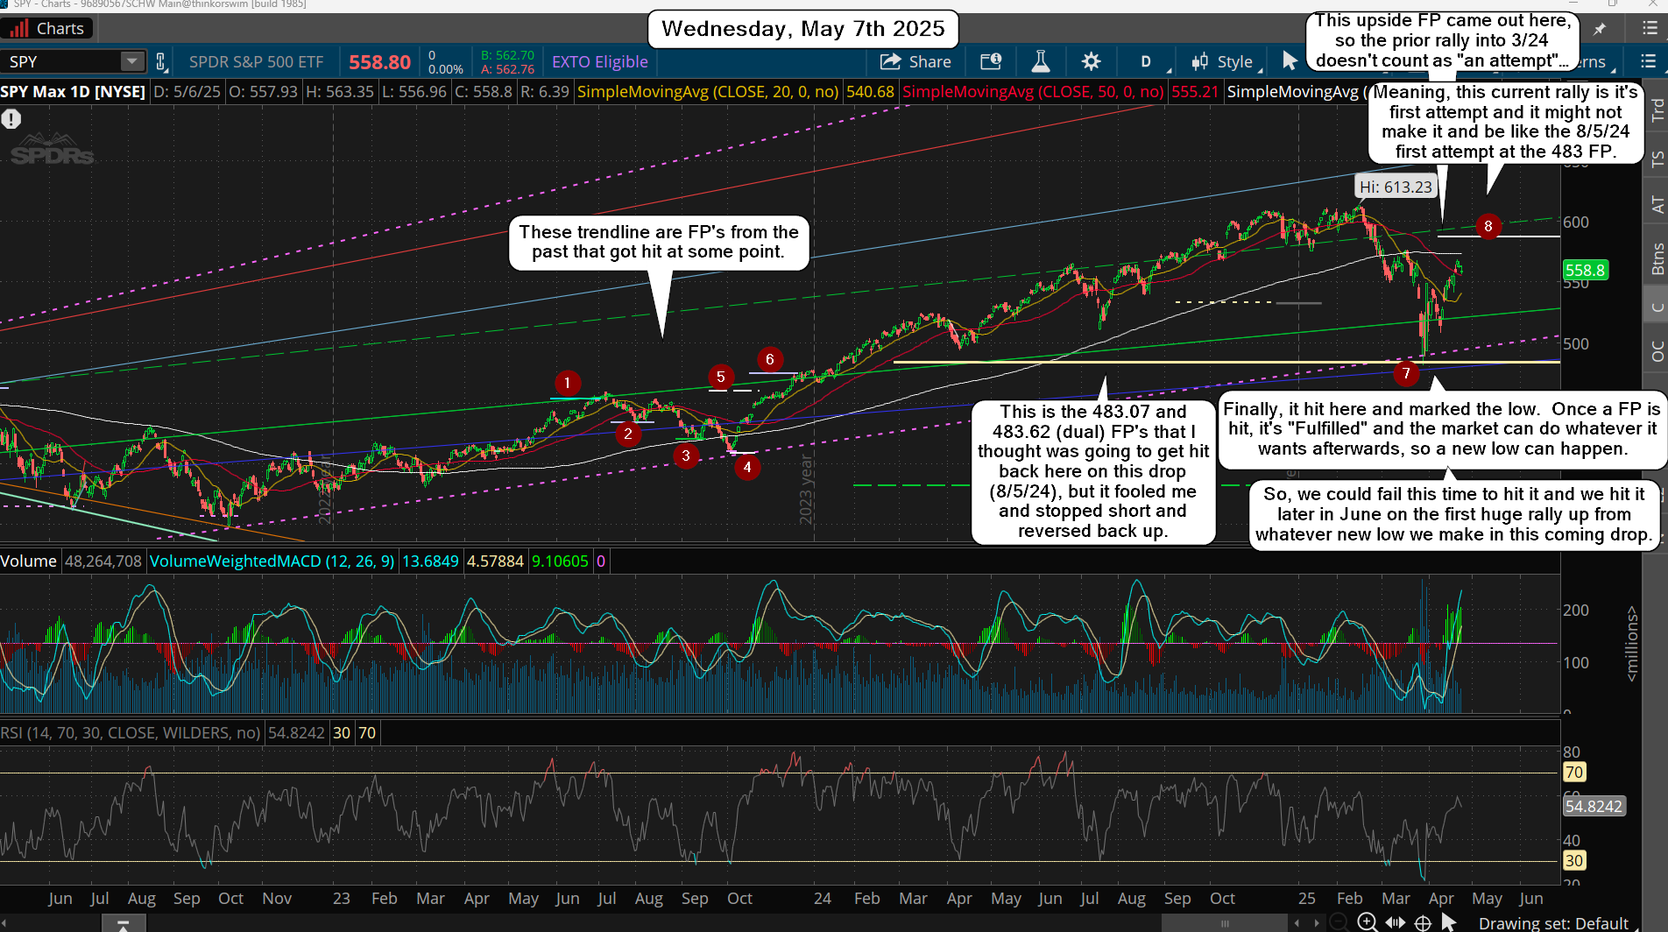
Task: Click the Hi: 613.23 price bubble
Action: point(1396,187)
